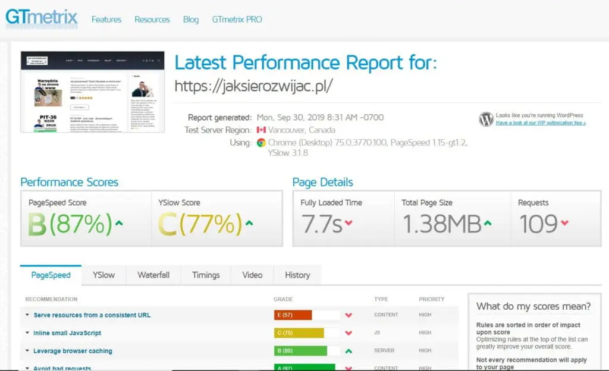Expand 'Inline small JavaScript' arrow

(27, 332)
